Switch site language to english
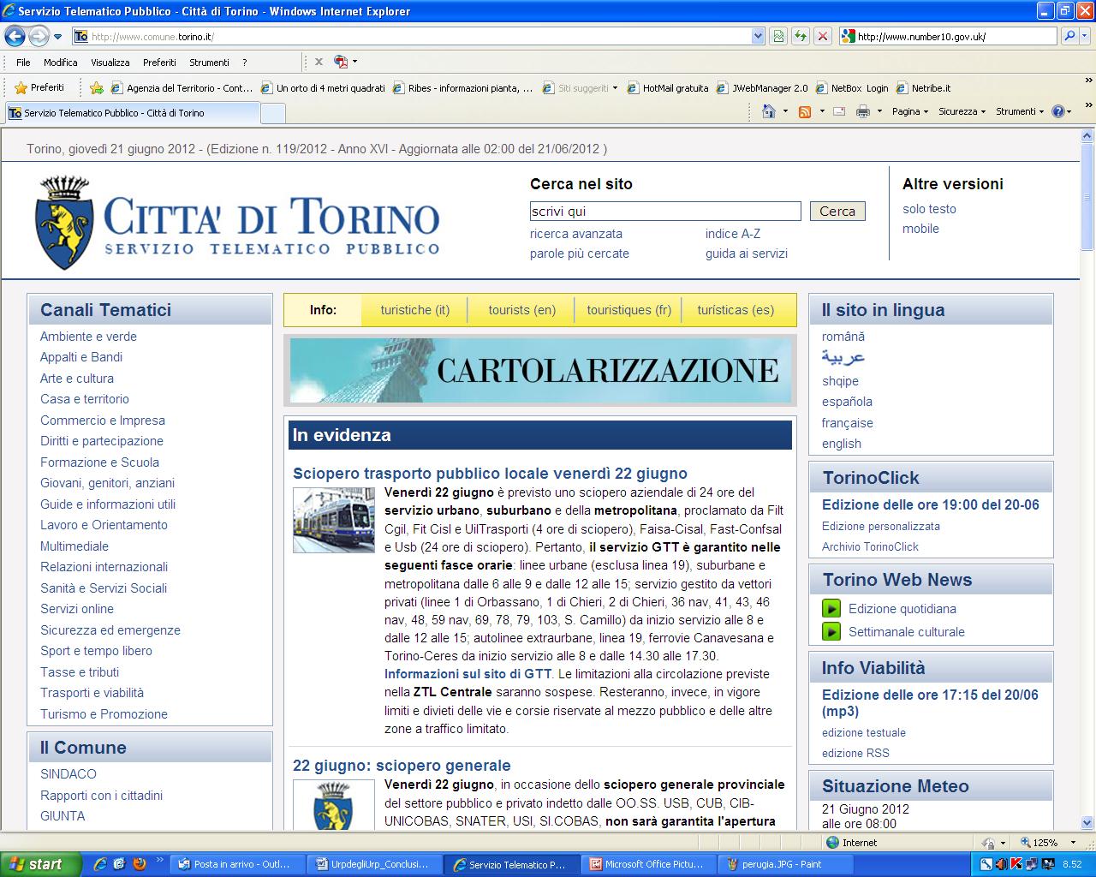Image resolution: width=1096 pixels, height=877 pixels. 842,444
